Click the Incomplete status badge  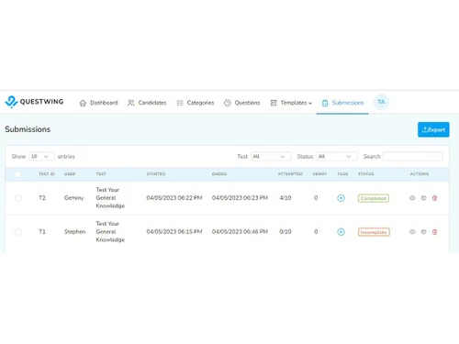(374, 232)
